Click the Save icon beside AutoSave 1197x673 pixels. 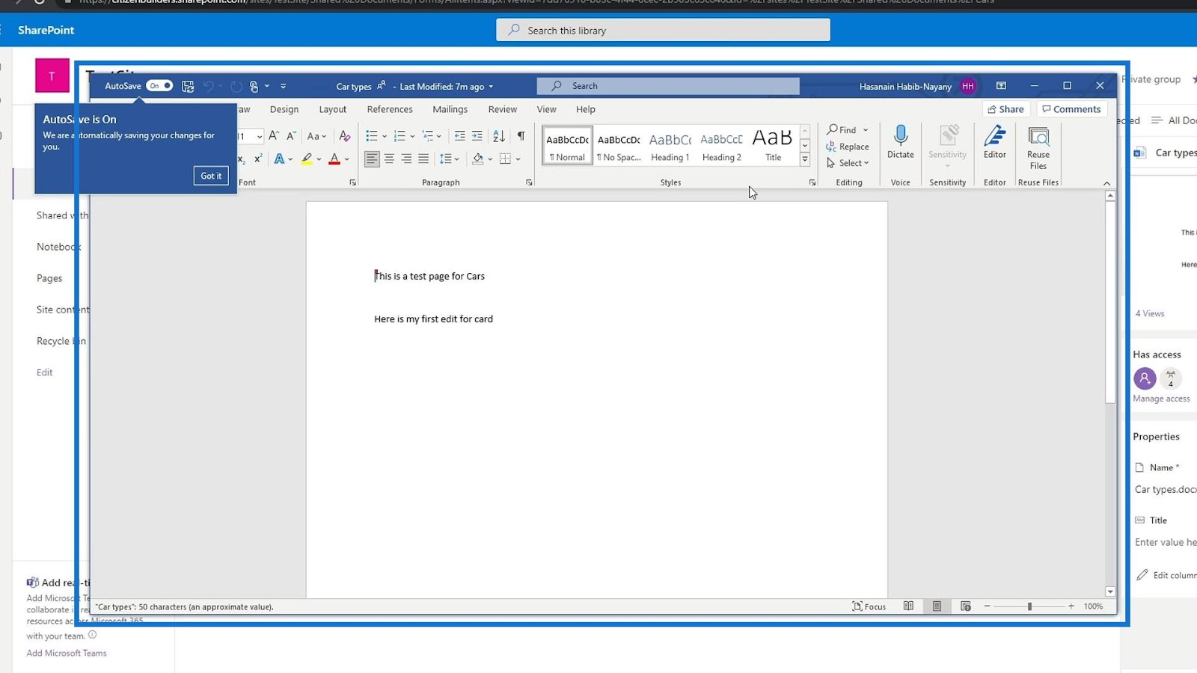tap(188, 87)
